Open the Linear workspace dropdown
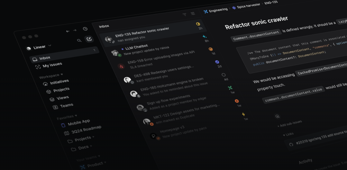The image size is (347, 170). pos(39,47)
